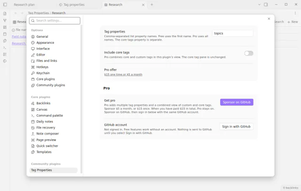Image resolution: width=301 pixels, height=191 pixels.
Task: Select Tag Properties in community plugins
Action: click(x=53, y=170)
